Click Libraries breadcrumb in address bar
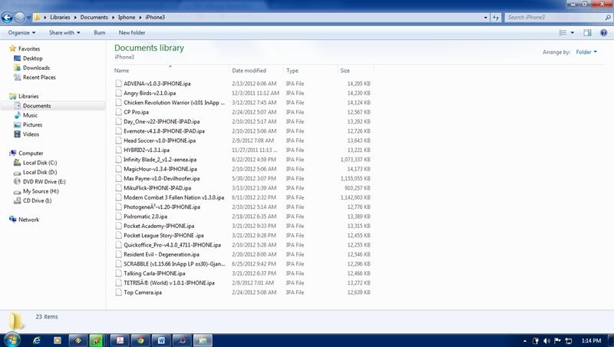614x347 pixels. pyautogui.click(x=60, y=17)
